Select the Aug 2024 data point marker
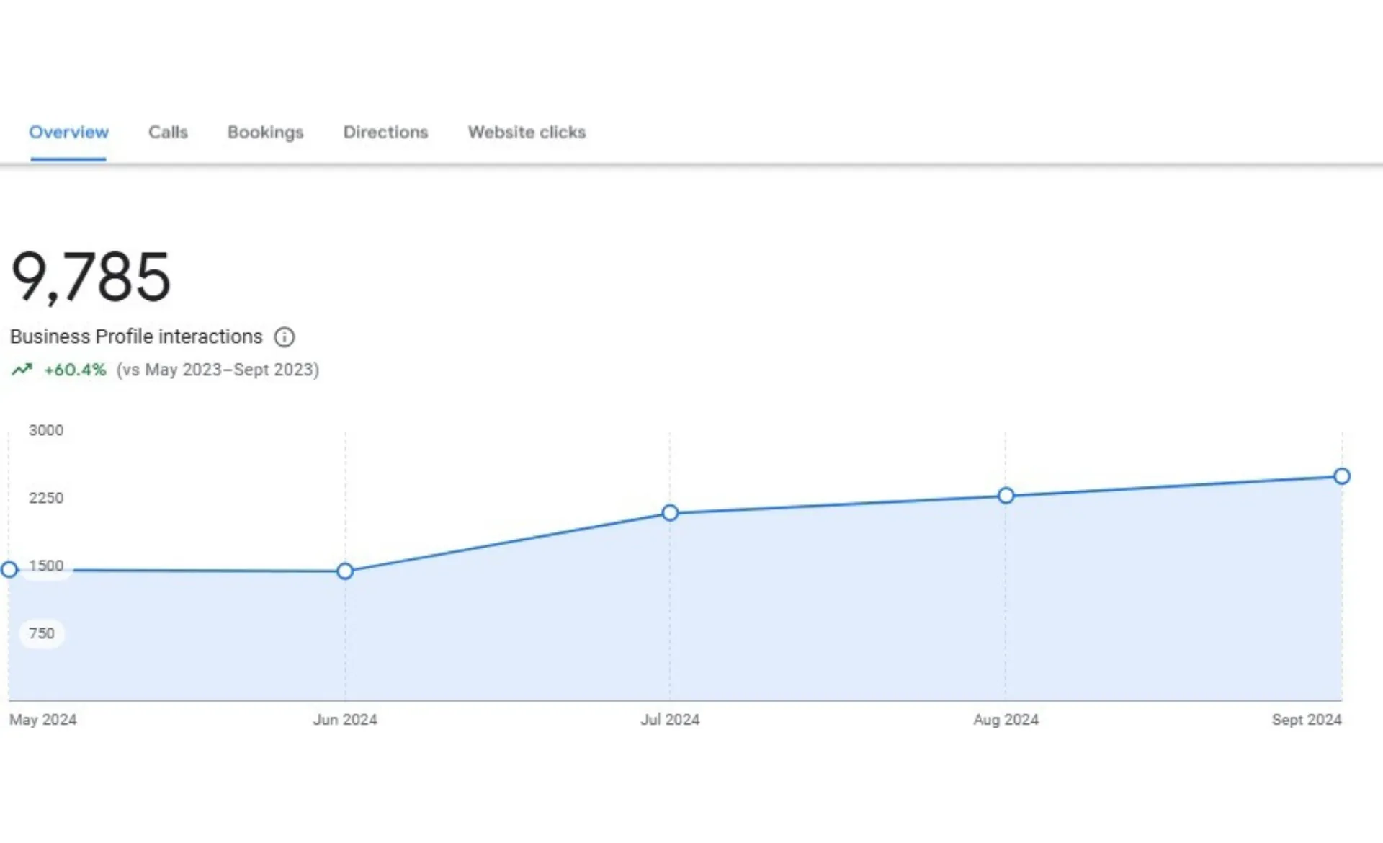 coord(1006,495)
